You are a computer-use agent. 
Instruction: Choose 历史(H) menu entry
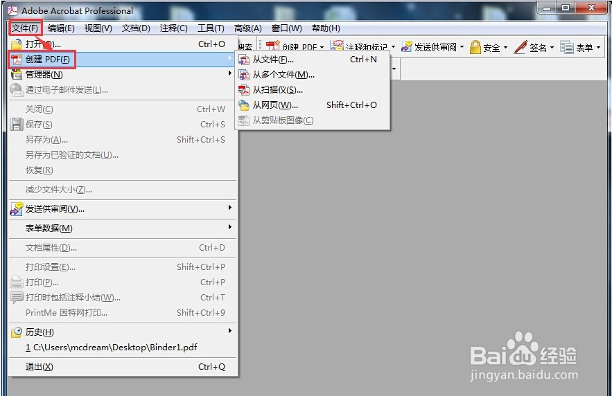tap(123, 332)
